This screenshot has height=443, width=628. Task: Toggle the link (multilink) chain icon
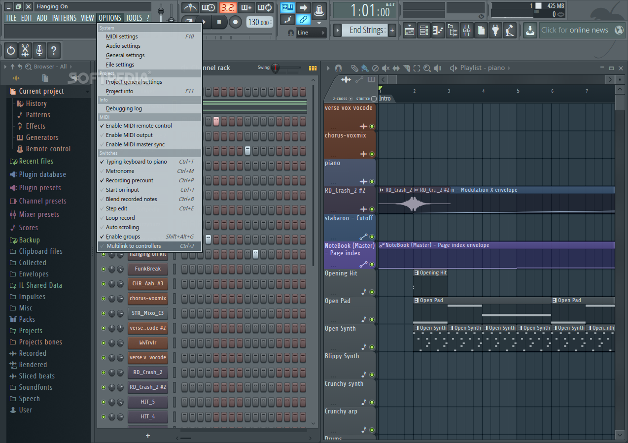[x=303, y=19]
